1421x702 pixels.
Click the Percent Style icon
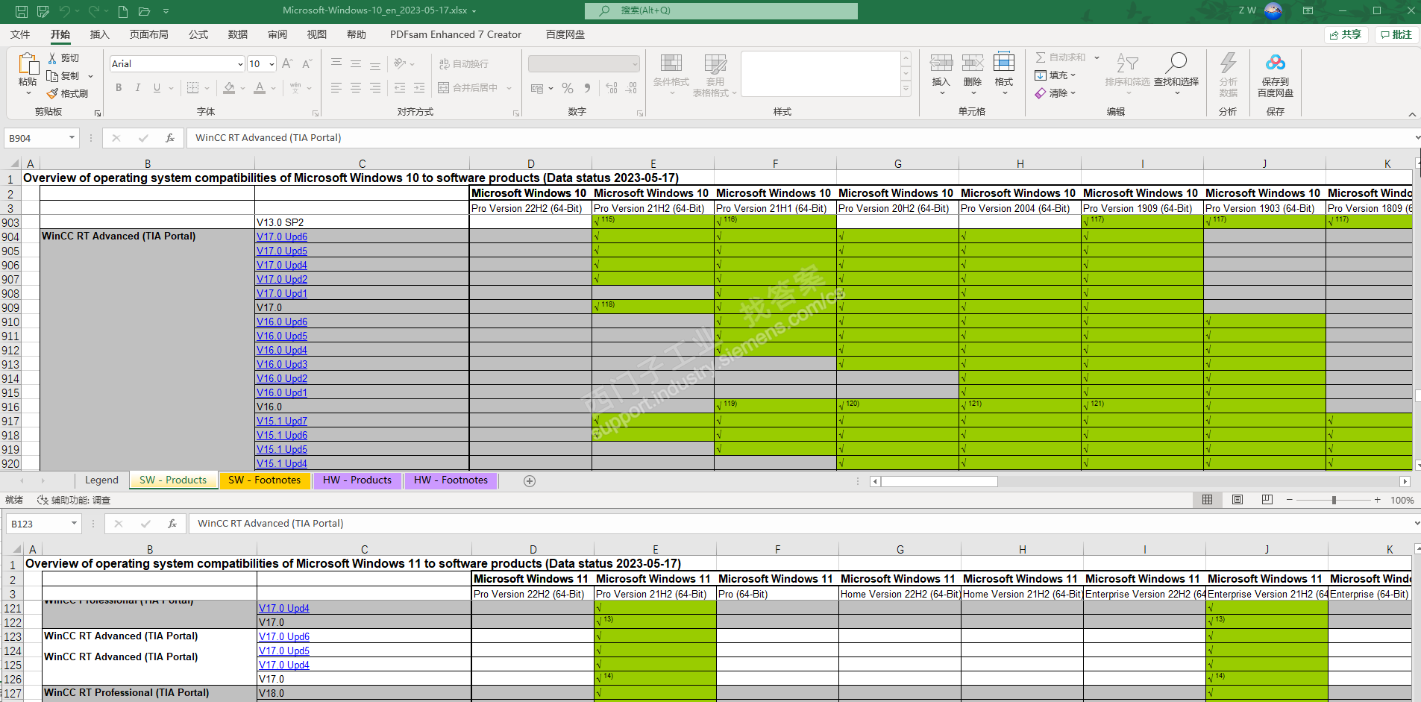click(x=568, y=88)
